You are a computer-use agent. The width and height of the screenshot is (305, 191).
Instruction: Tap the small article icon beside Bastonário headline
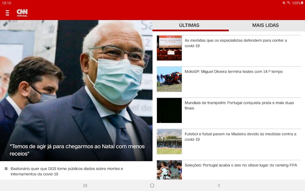tap(6, 169)
